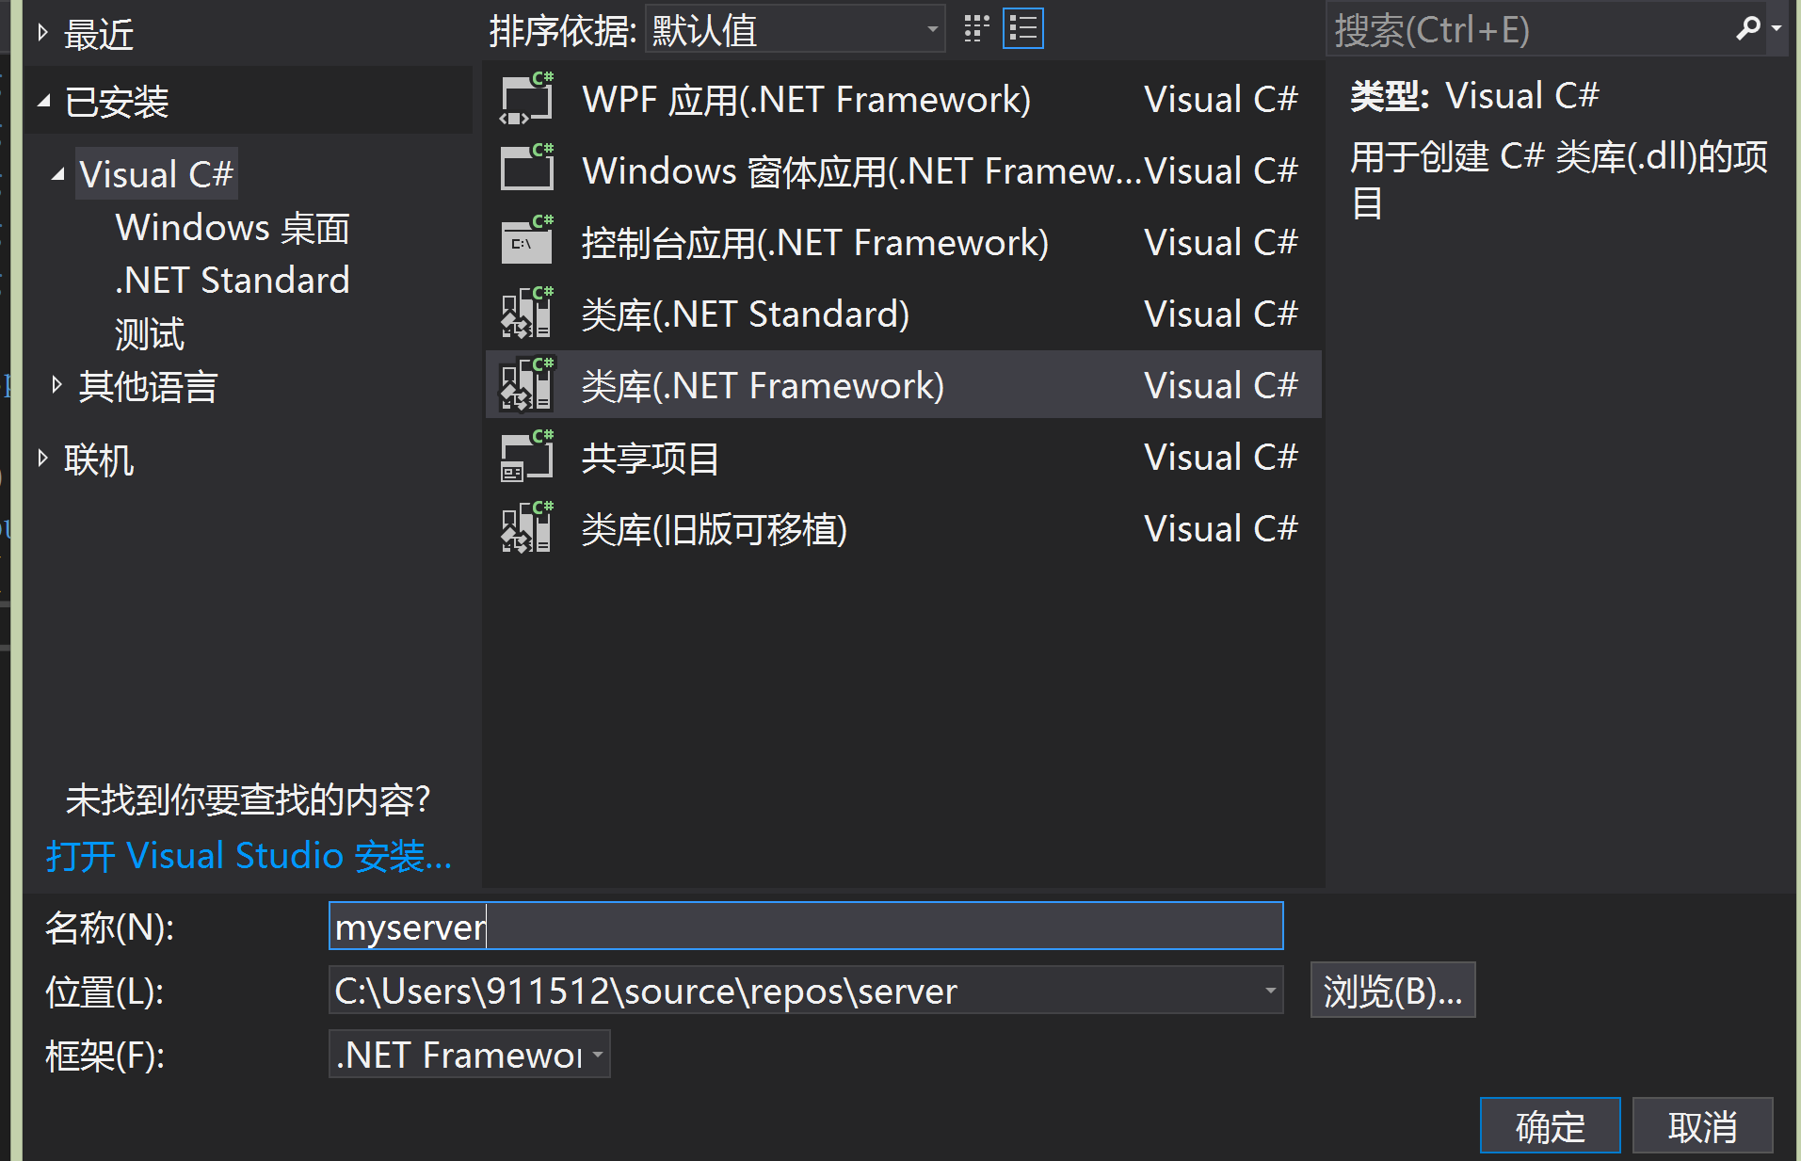Select .NET Standard category
1801x1161 pixels.
(232, 281)
